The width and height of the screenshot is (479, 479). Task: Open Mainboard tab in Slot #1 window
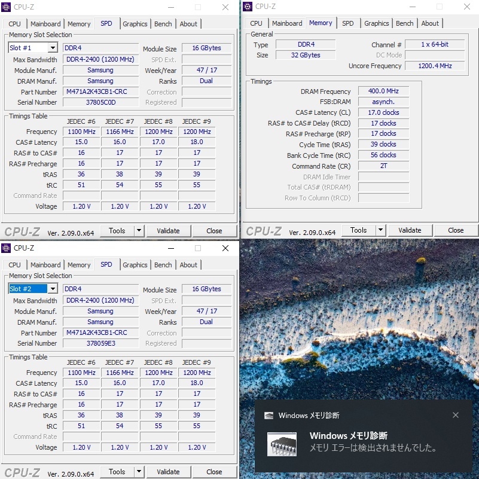click(45, 24)
